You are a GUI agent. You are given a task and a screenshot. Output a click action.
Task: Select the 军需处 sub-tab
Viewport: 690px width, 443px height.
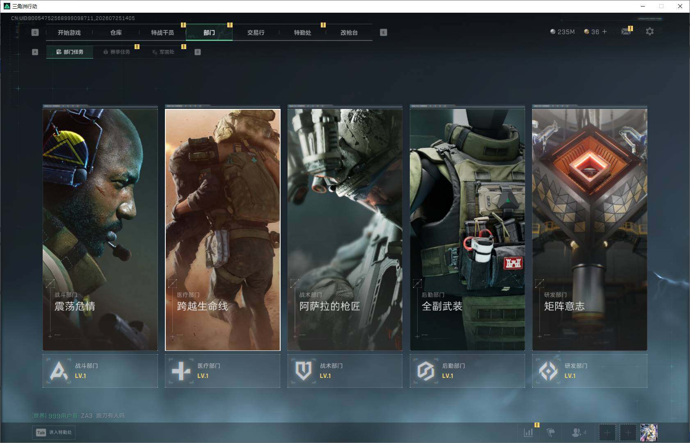click(x=163, y=52)
